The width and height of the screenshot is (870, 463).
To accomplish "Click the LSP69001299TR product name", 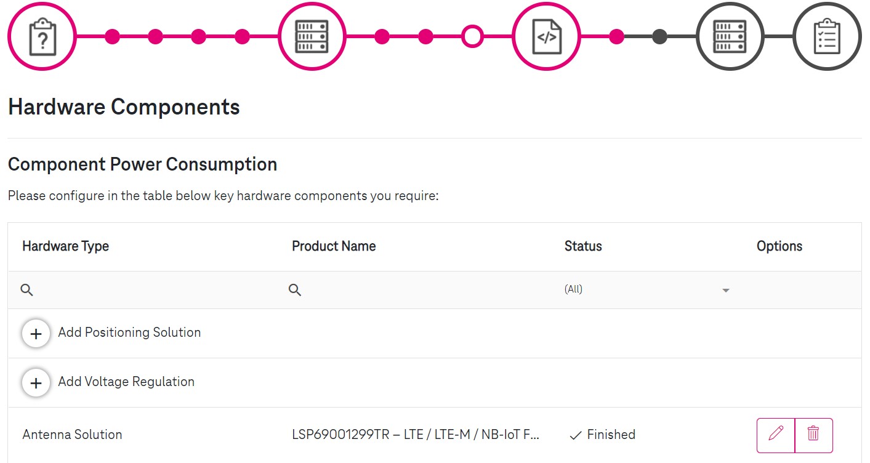I will [416, 435].
